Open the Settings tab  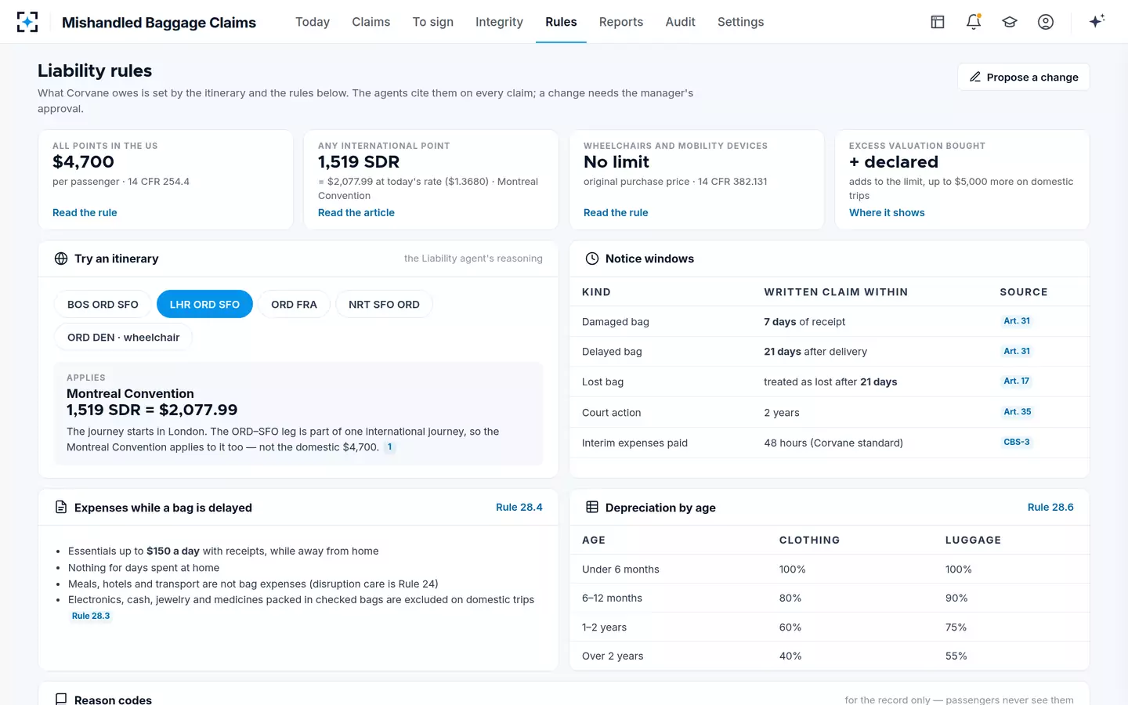point(740,22)
